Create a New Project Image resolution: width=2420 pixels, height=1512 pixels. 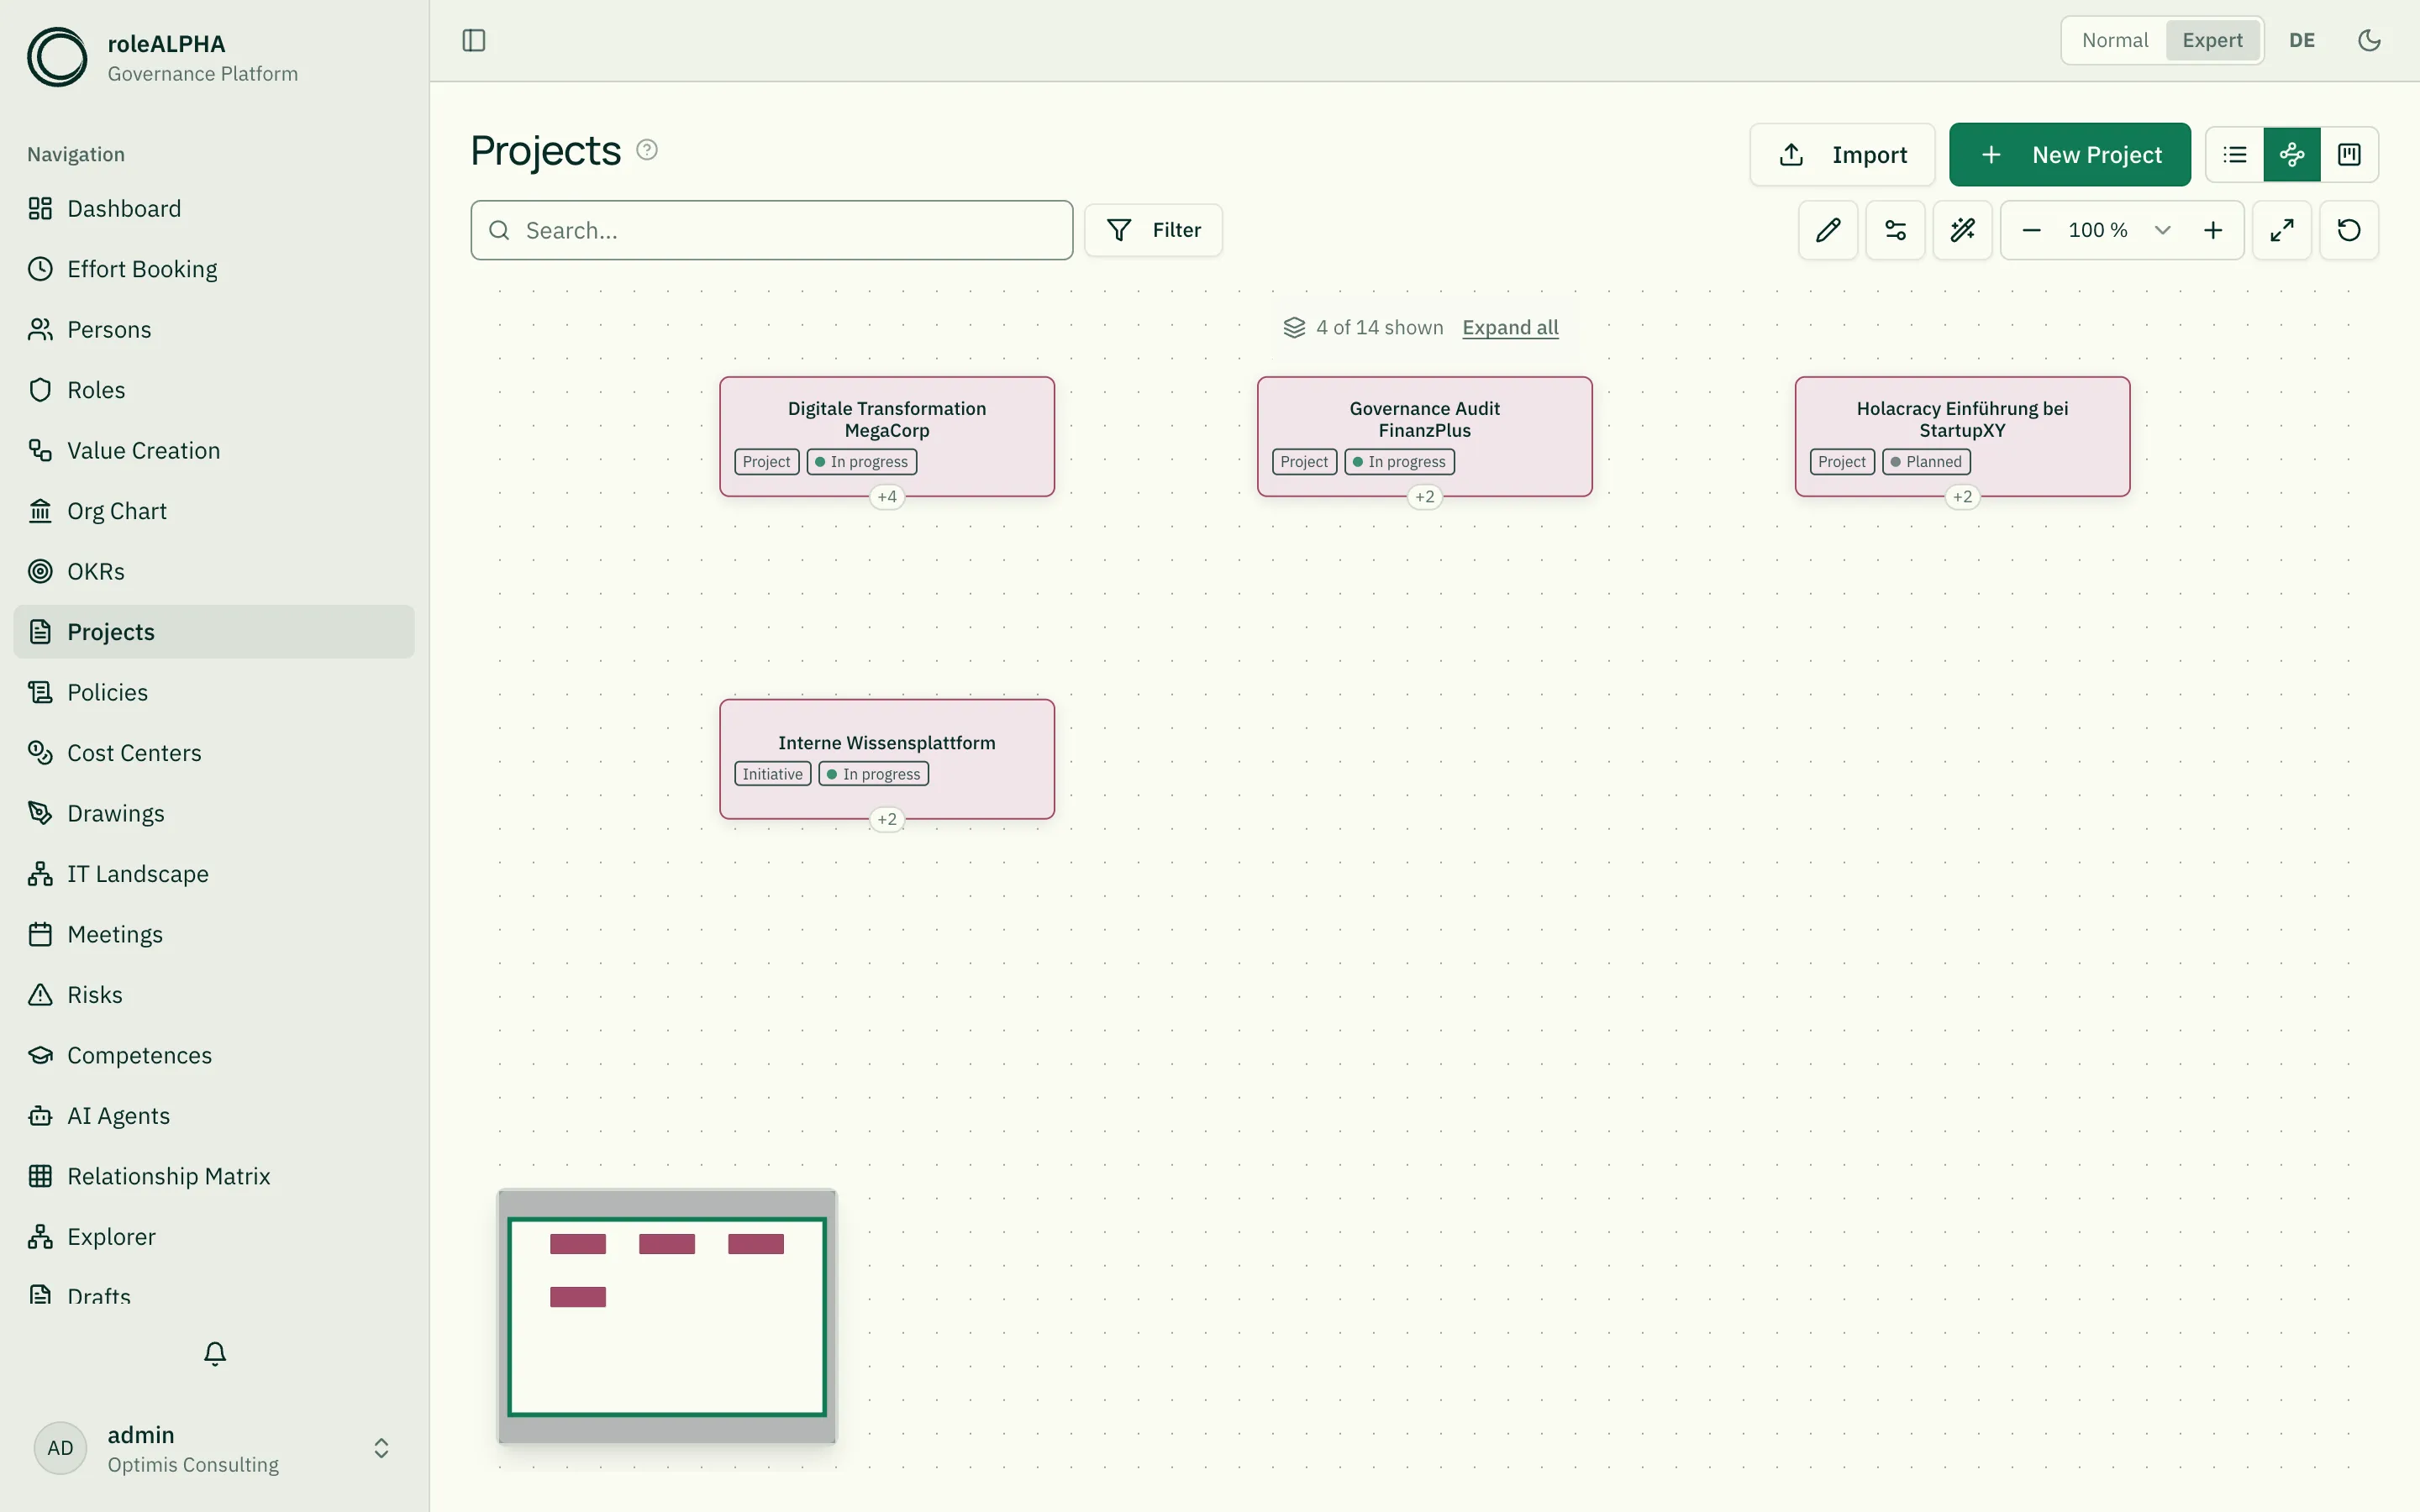[x=2070, y=154]
